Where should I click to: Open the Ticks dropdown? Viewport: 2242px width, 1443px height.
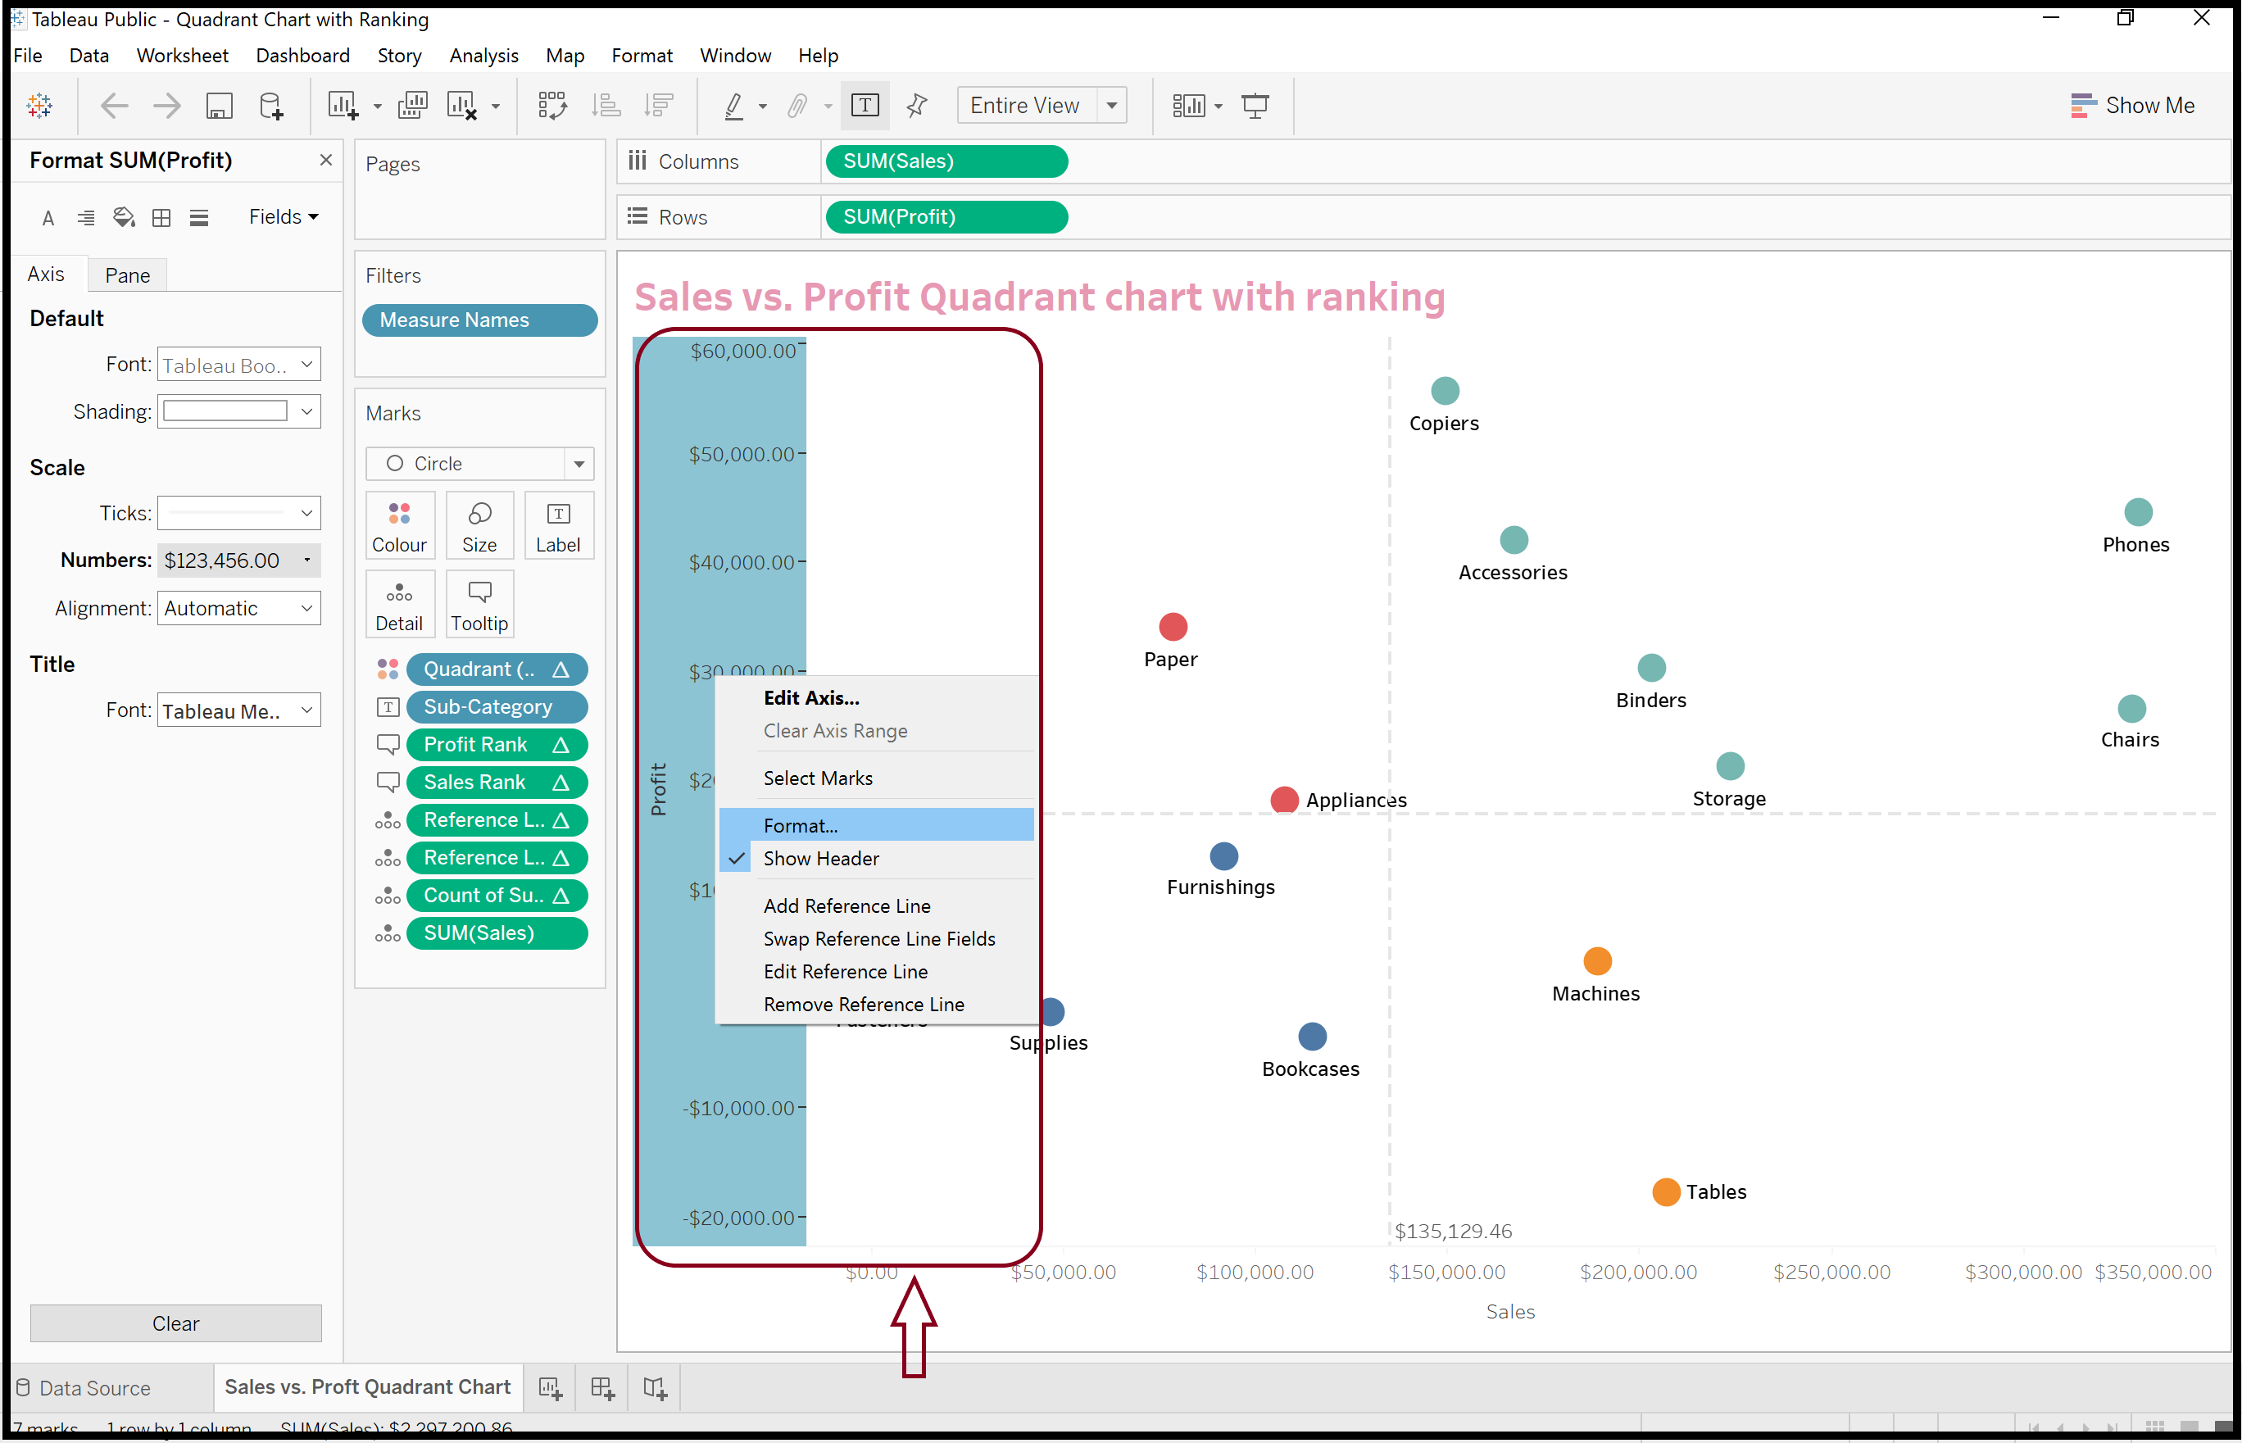239,512
